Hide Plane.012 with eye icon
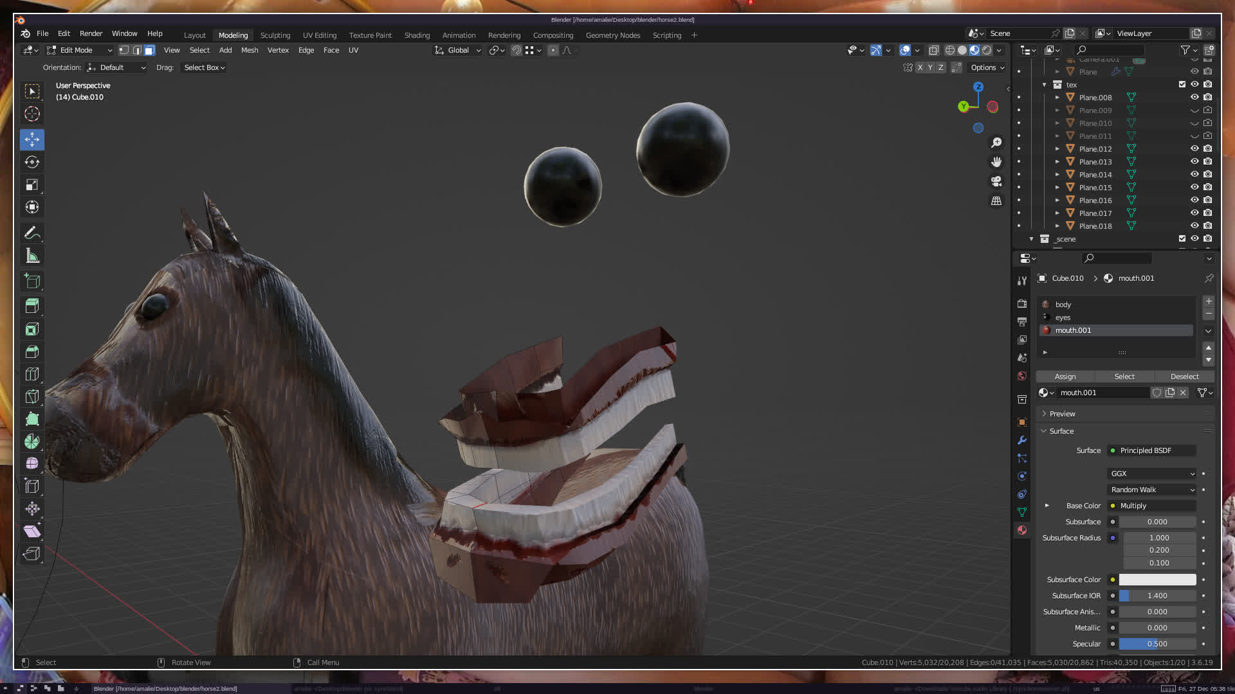Viewport: 1235px width, 694px height. point(1194,148)
